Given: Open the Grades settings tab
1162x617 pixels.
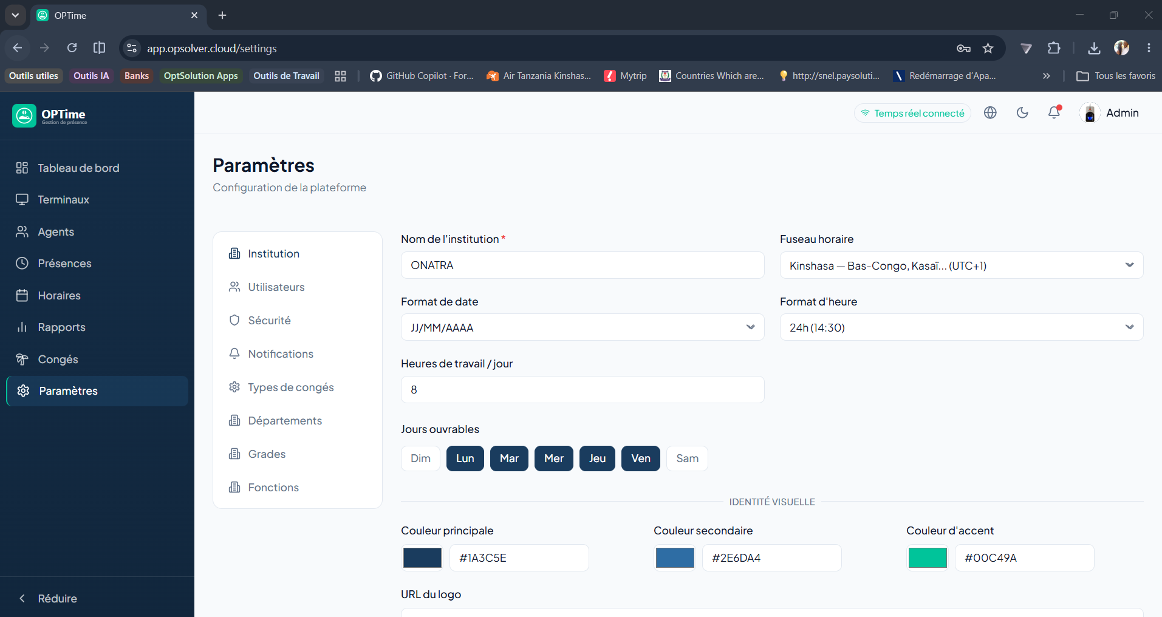Looking at the screenshot, I should pyautogui.click(x=298, y=454).
